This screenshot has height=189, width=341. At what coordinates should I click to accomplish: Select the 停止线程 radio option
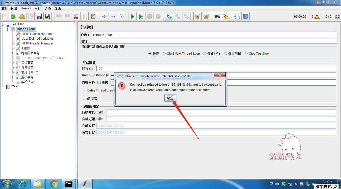click(x=205, y=54)
